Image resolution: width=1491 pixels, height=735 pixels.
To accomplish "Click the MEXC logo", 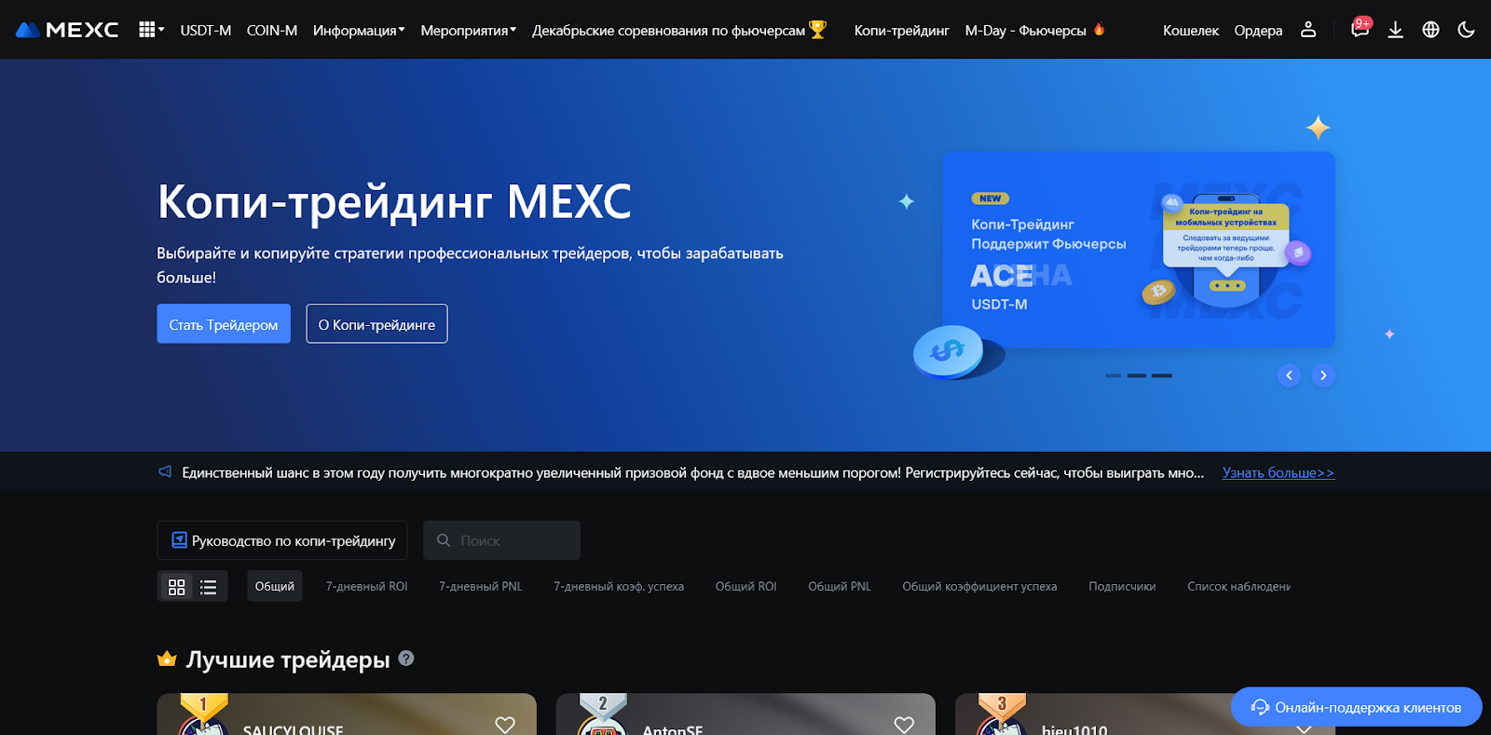I will [x=67, y=30].
